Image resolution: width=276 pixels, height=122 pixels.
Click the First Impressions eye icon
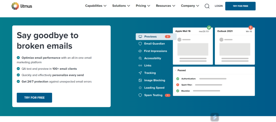coord(140,51)
